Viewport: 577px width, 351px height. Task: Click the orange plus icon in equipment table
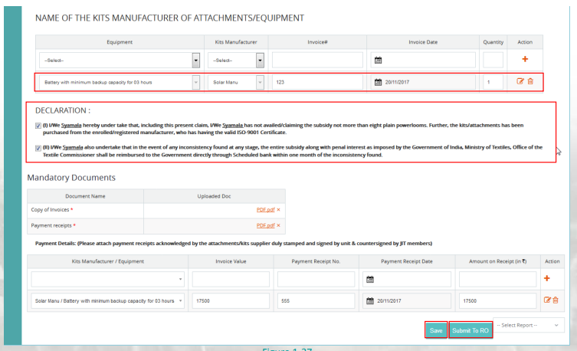coord(525,59)
